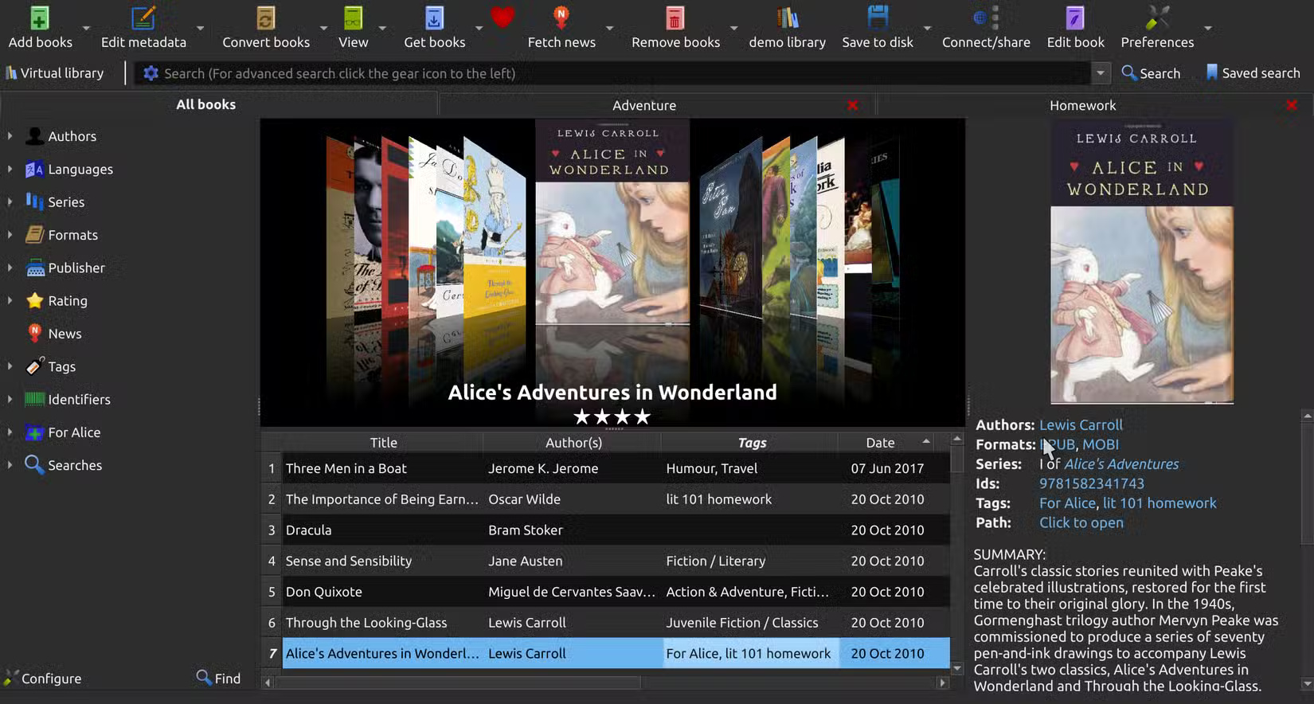The image size is (1314, 704).
Task: Open the Edit metadata tool
Action: coord(143,18)
